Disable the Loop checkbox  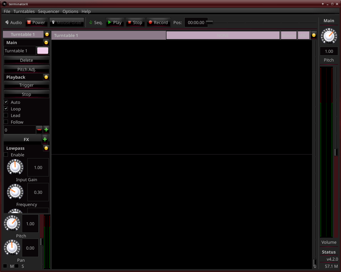pyautogui.click(x=6, y=109)
